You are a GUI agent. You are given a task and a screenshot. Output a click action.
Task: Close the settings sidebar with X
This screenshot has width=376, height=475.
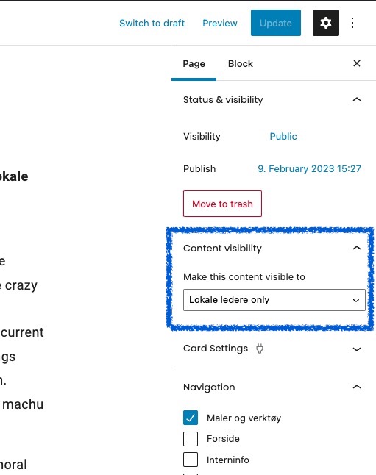click(357, 63)
